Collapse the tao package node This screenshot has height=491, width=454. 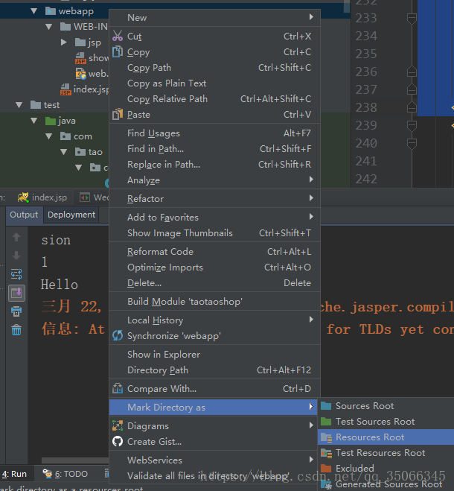[x=64, y=152]
